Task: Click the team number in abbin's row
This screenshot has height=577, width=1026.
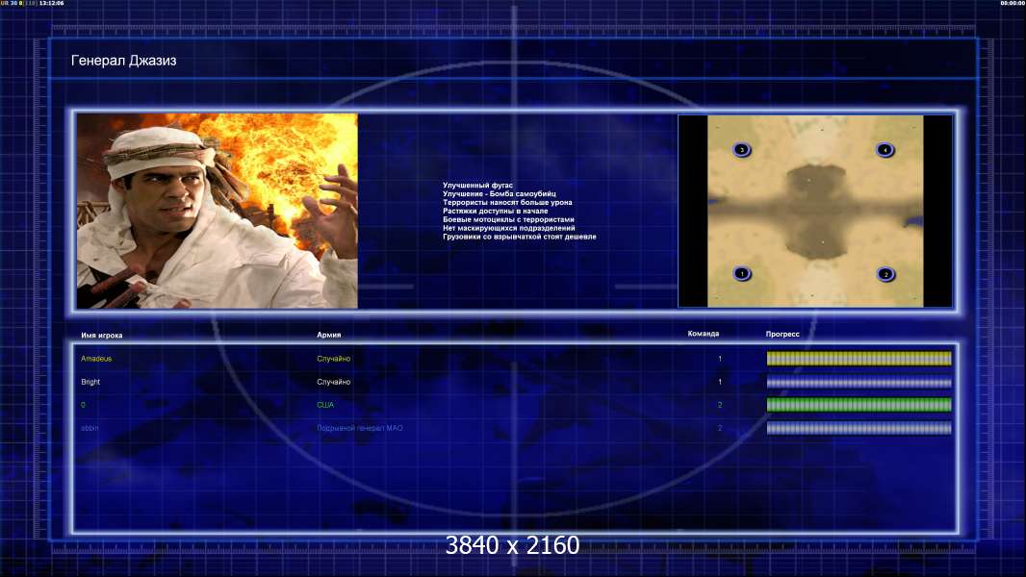Action: (720, 428)
